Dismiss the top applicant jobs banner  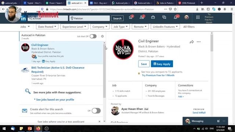click(x=100, y=121)
